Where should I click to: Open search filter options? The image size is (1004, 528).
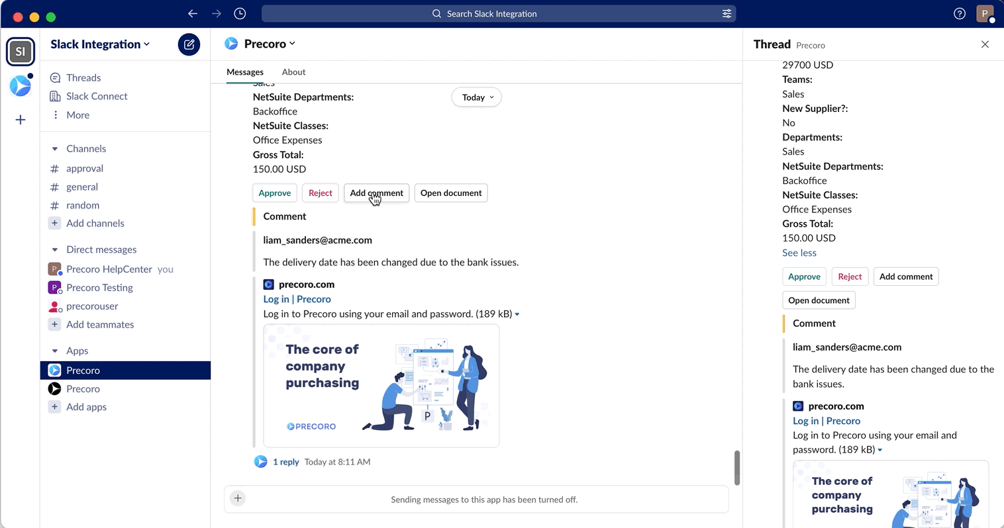(x=727, y=13)
